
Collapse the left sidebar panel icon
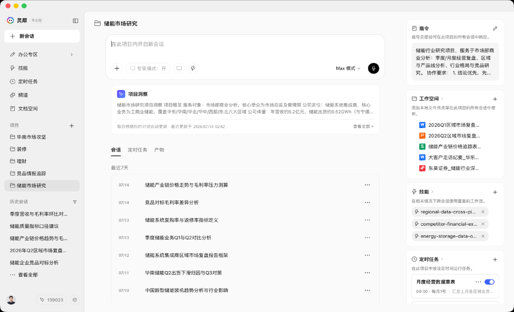75,20
